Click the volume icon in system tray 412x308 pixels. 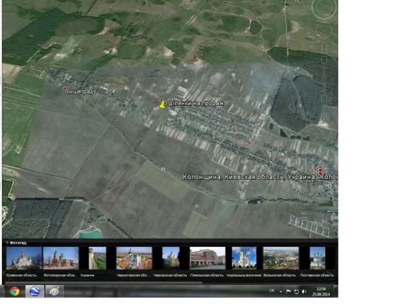304,291
